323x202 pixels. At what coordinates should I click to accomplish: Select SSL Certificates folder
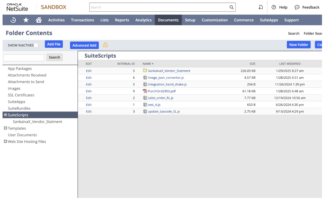coord(21,95)
